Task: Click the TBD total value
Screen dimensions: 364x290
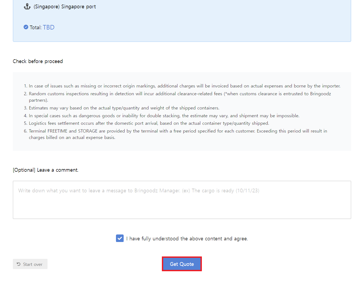Action: coord(49,27)
